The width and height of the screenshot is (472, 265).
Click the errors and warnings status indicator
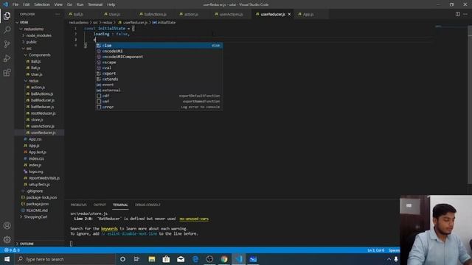point(12,250)
